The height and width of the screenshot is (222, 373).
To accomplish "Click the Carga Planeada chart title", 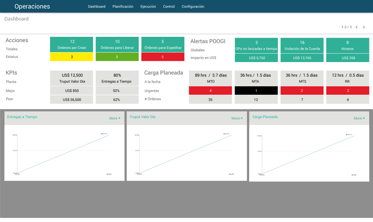I will [x=265, y=117].
